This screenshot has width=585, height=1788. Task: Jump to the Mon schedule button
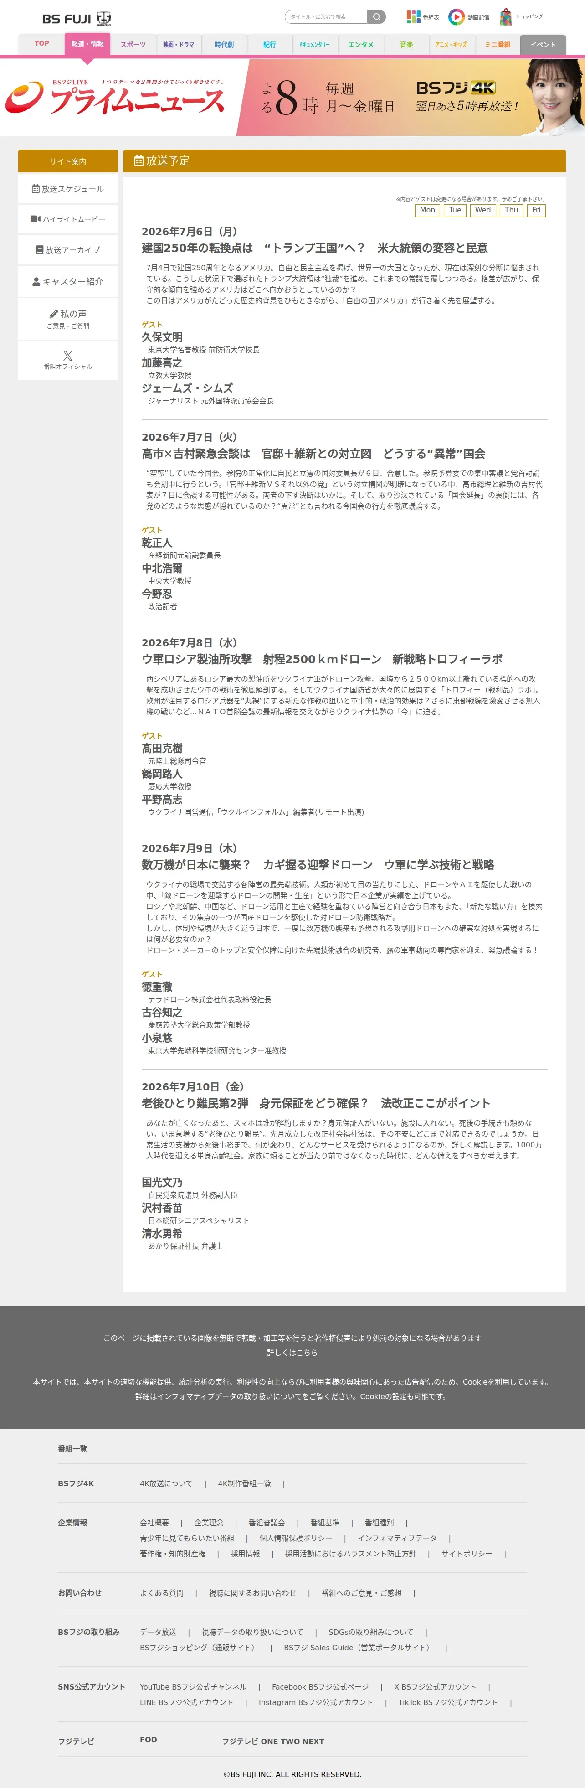pyautogui.click(x=427, y=210)
